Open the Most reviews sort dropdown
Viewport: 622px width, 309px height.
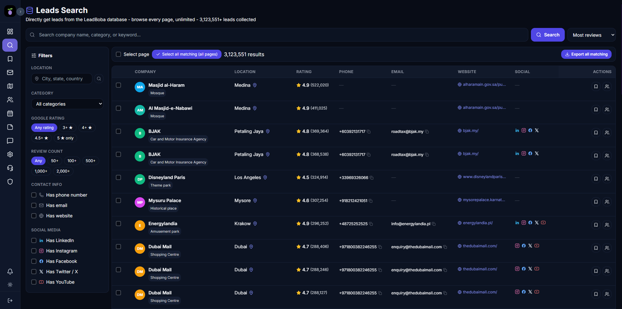(591, 35)
